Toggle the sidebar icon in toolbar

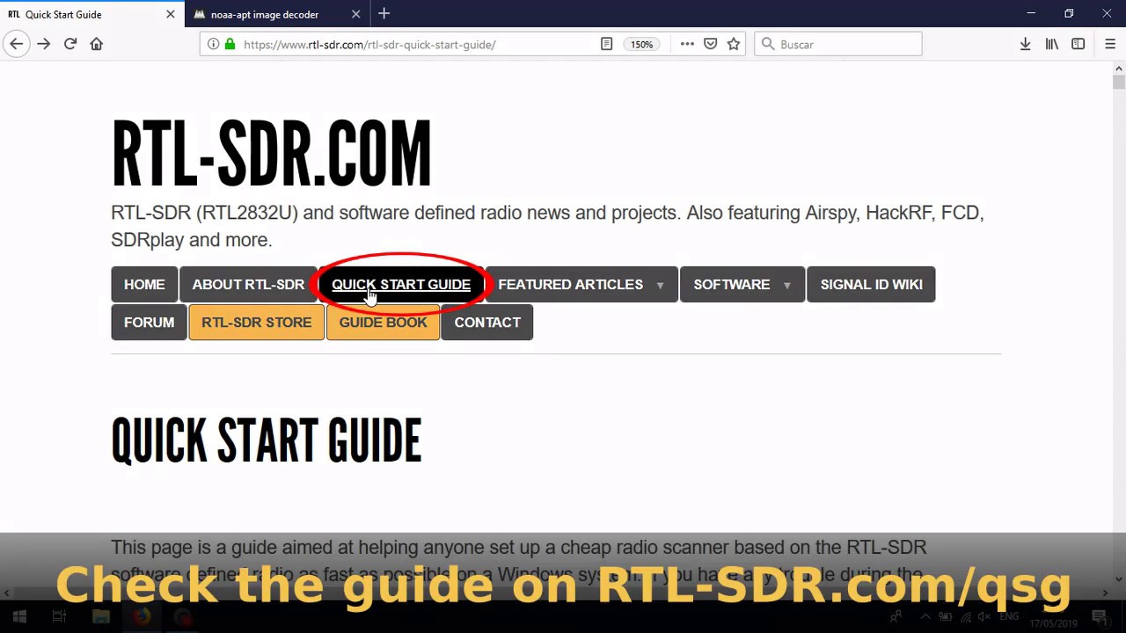(1078, 44)
